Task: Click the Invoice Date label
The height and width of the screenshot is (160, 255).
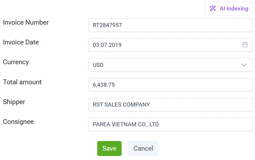Action: (21, 42)
